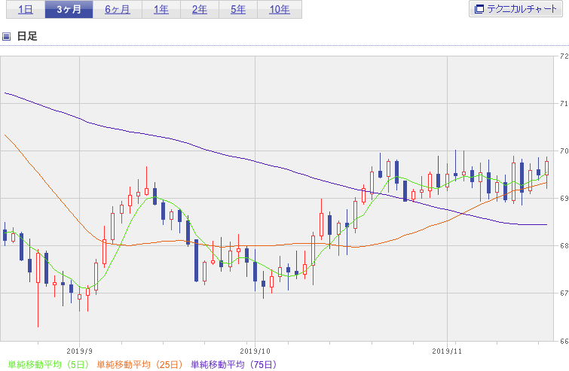569x371 pixels.
Task: Switch to the 1日 period tab
Action: (x=26, y=10)
